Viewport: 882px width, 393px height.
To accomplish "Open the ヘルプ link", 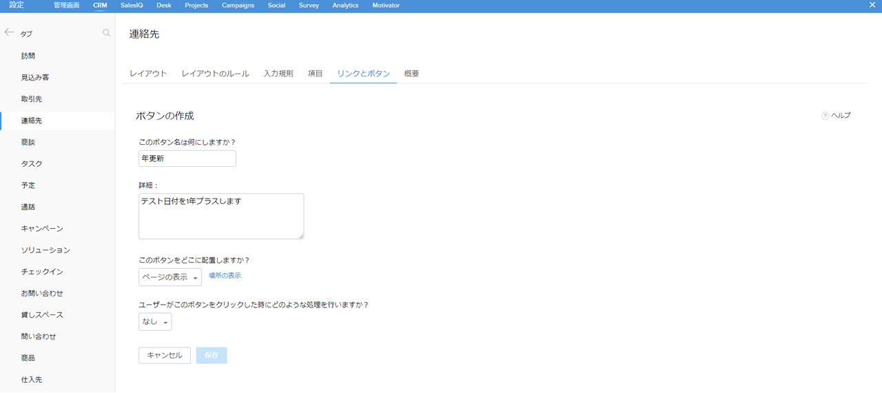I will [841, 116].
